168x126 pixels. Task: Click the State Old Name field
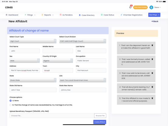[33, 90]
